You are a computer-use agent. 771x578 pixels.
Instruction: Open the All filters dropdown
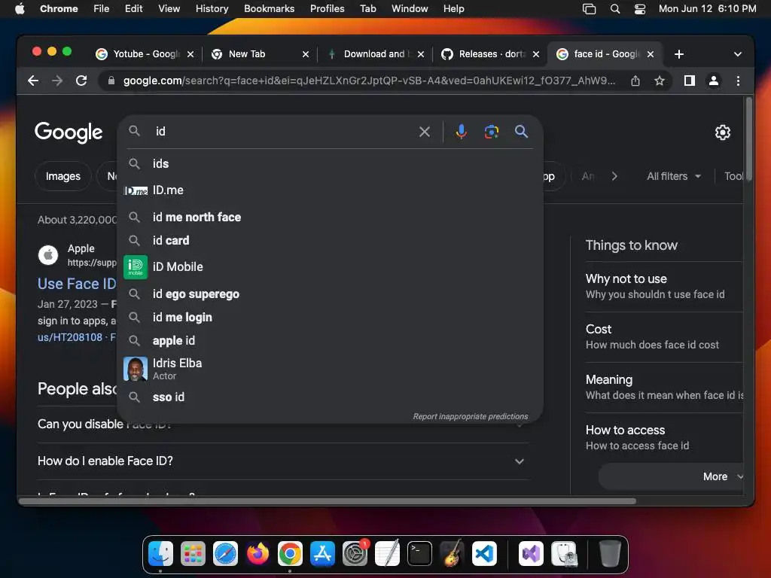point(674,176)
